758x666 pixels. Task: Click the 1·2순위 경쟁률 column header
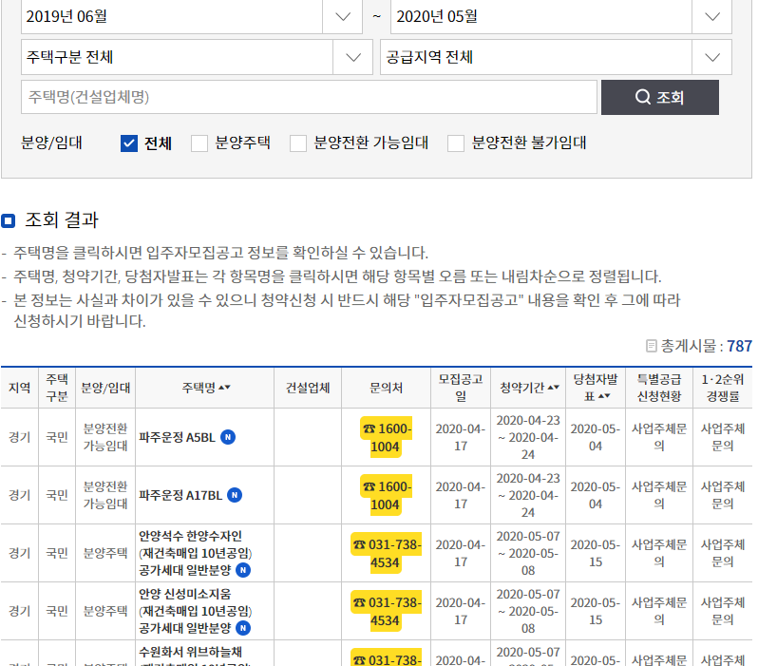(723, 388)
